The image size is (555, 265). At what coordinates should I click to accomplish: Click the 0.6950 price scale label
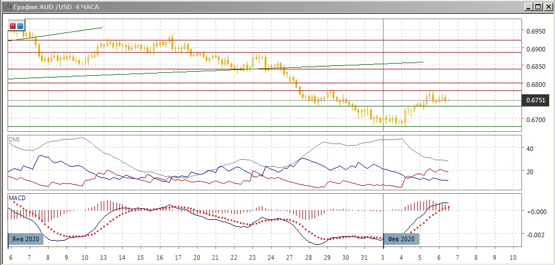point(534,31)
